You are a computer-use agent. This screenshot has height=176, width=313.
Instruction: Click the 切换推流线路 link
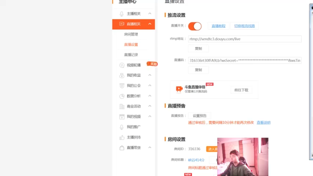click(x=245, y=26)
